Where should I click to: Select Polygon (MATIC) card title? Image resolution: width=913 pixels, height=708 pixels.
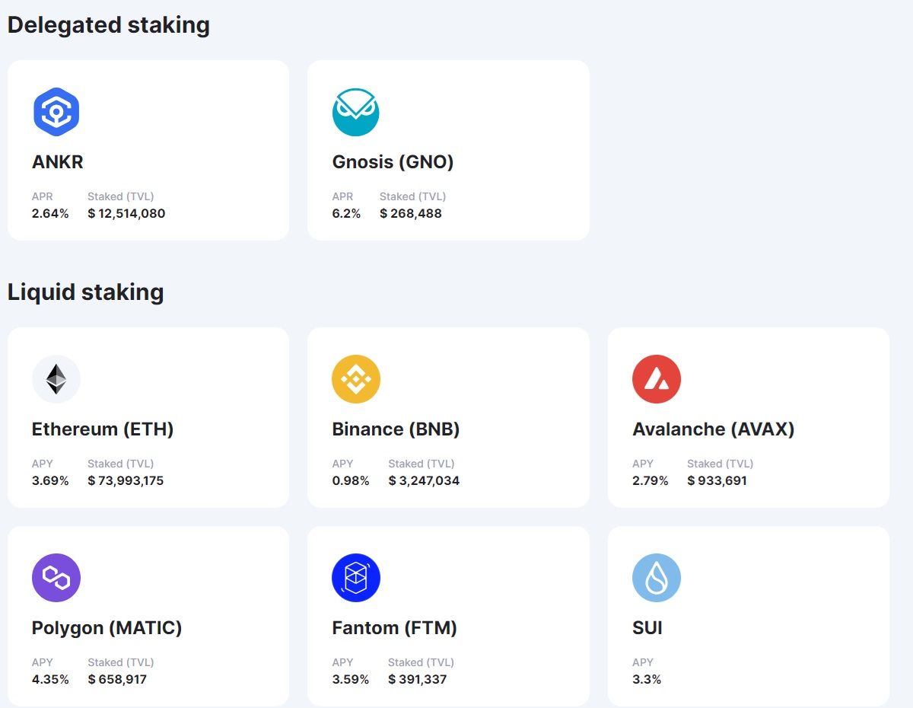pos(107,628)
